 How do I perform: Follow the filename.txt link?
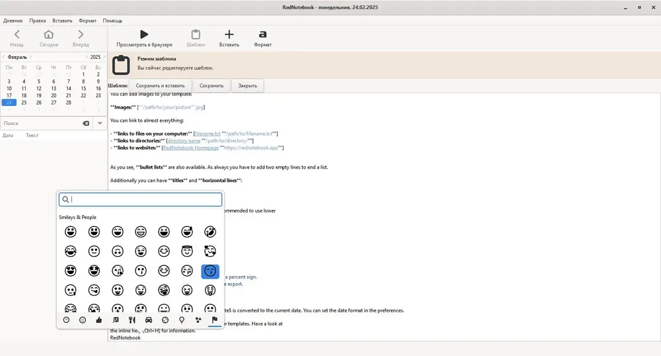[x=208, y=134]
